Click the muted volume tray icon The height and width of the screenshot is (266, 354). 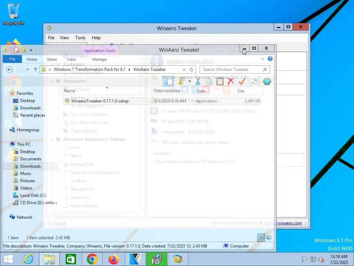322,259
